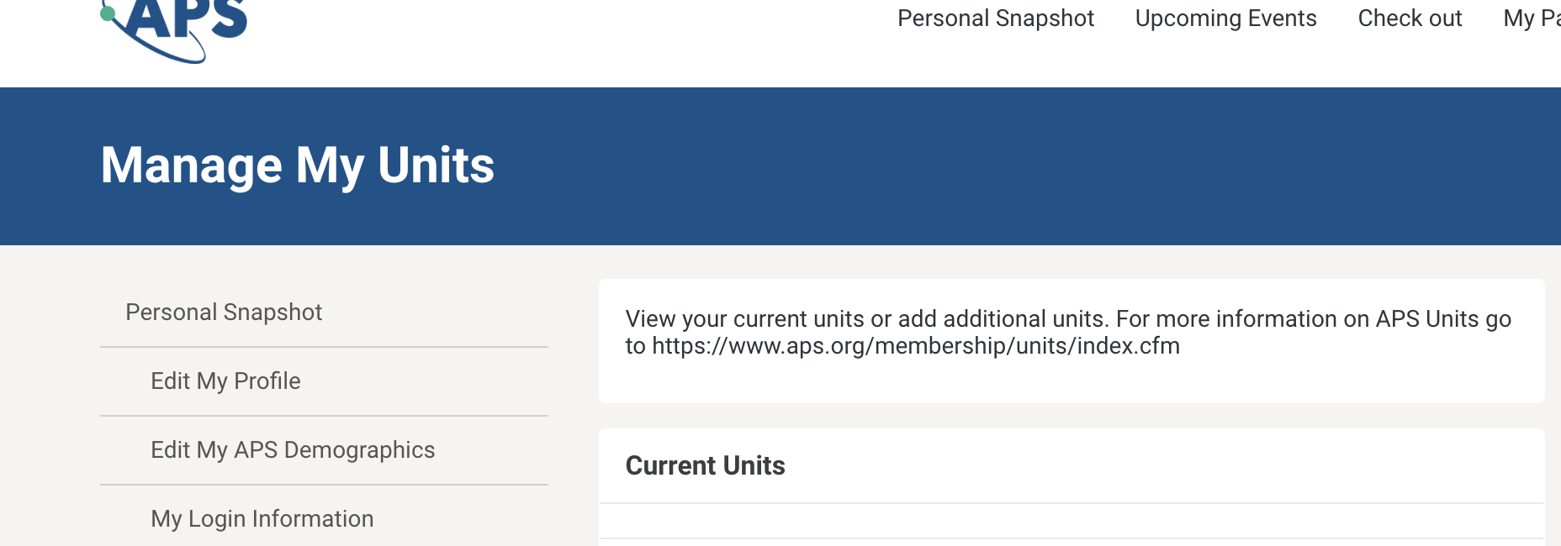Click the divider under Edit My Profile
The height and width of the screenshot is (546, 1561).
(324, 415)
